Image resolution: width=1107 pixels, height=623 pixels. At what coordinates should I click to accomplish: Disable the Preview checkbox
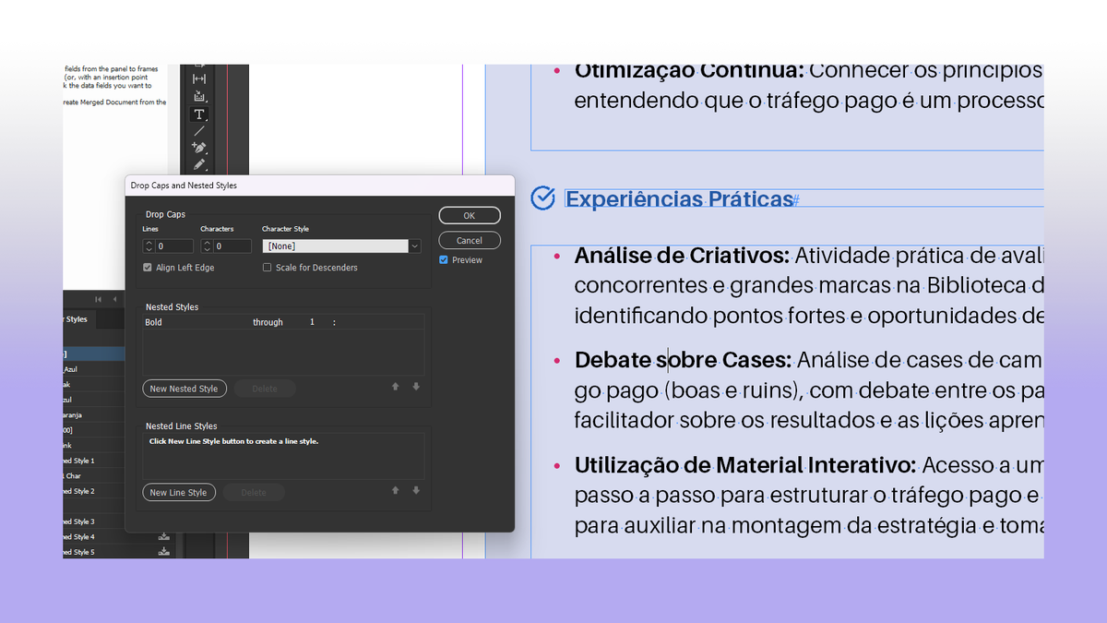pyautogui.click(x=443, y=259)
